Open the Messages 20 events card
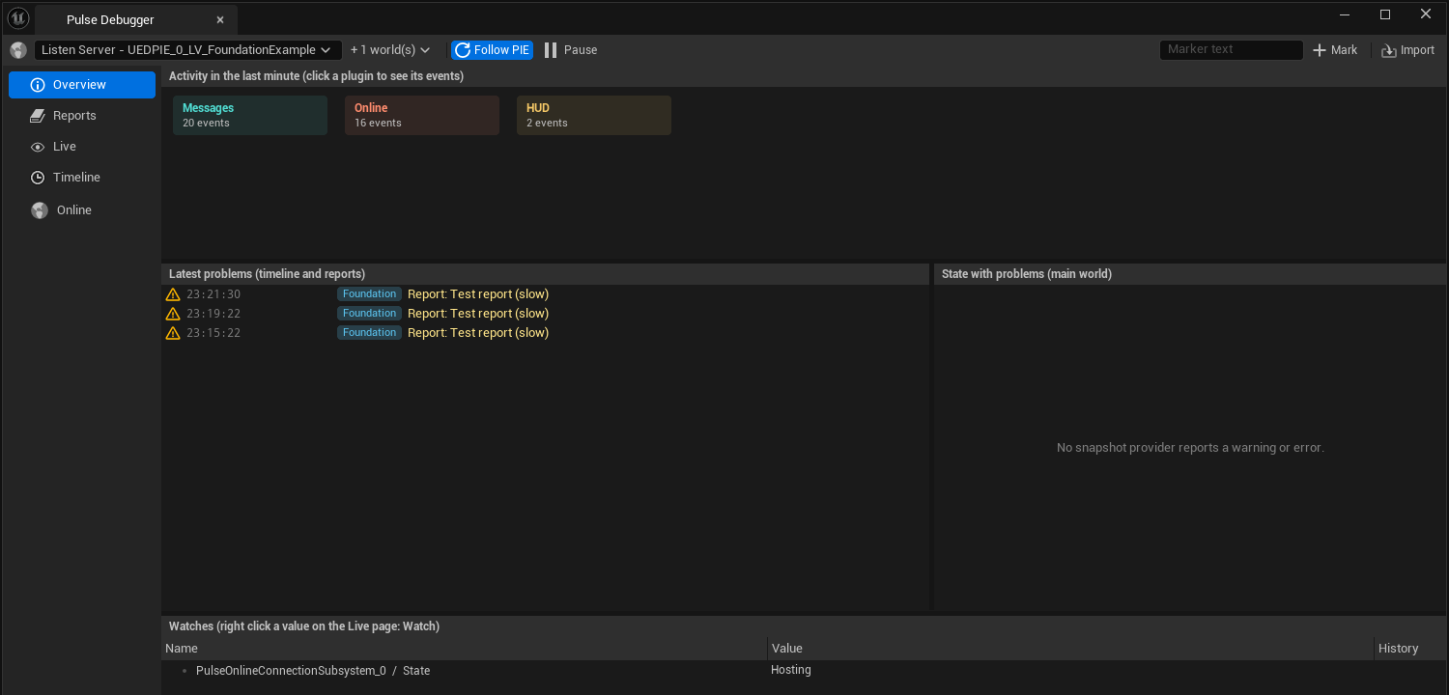This screenshot has width=1449, height=695. tap(250, 115)
